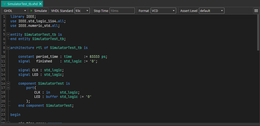Close the SimulatorTest_tb.vhd tab
This screenshot has height=126, width=260.
40,4
